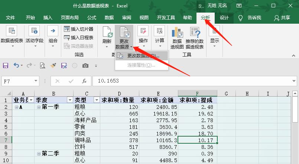299x164 pixels.
Task: Open the ribbon display options icon
Action: pos(239,6)
